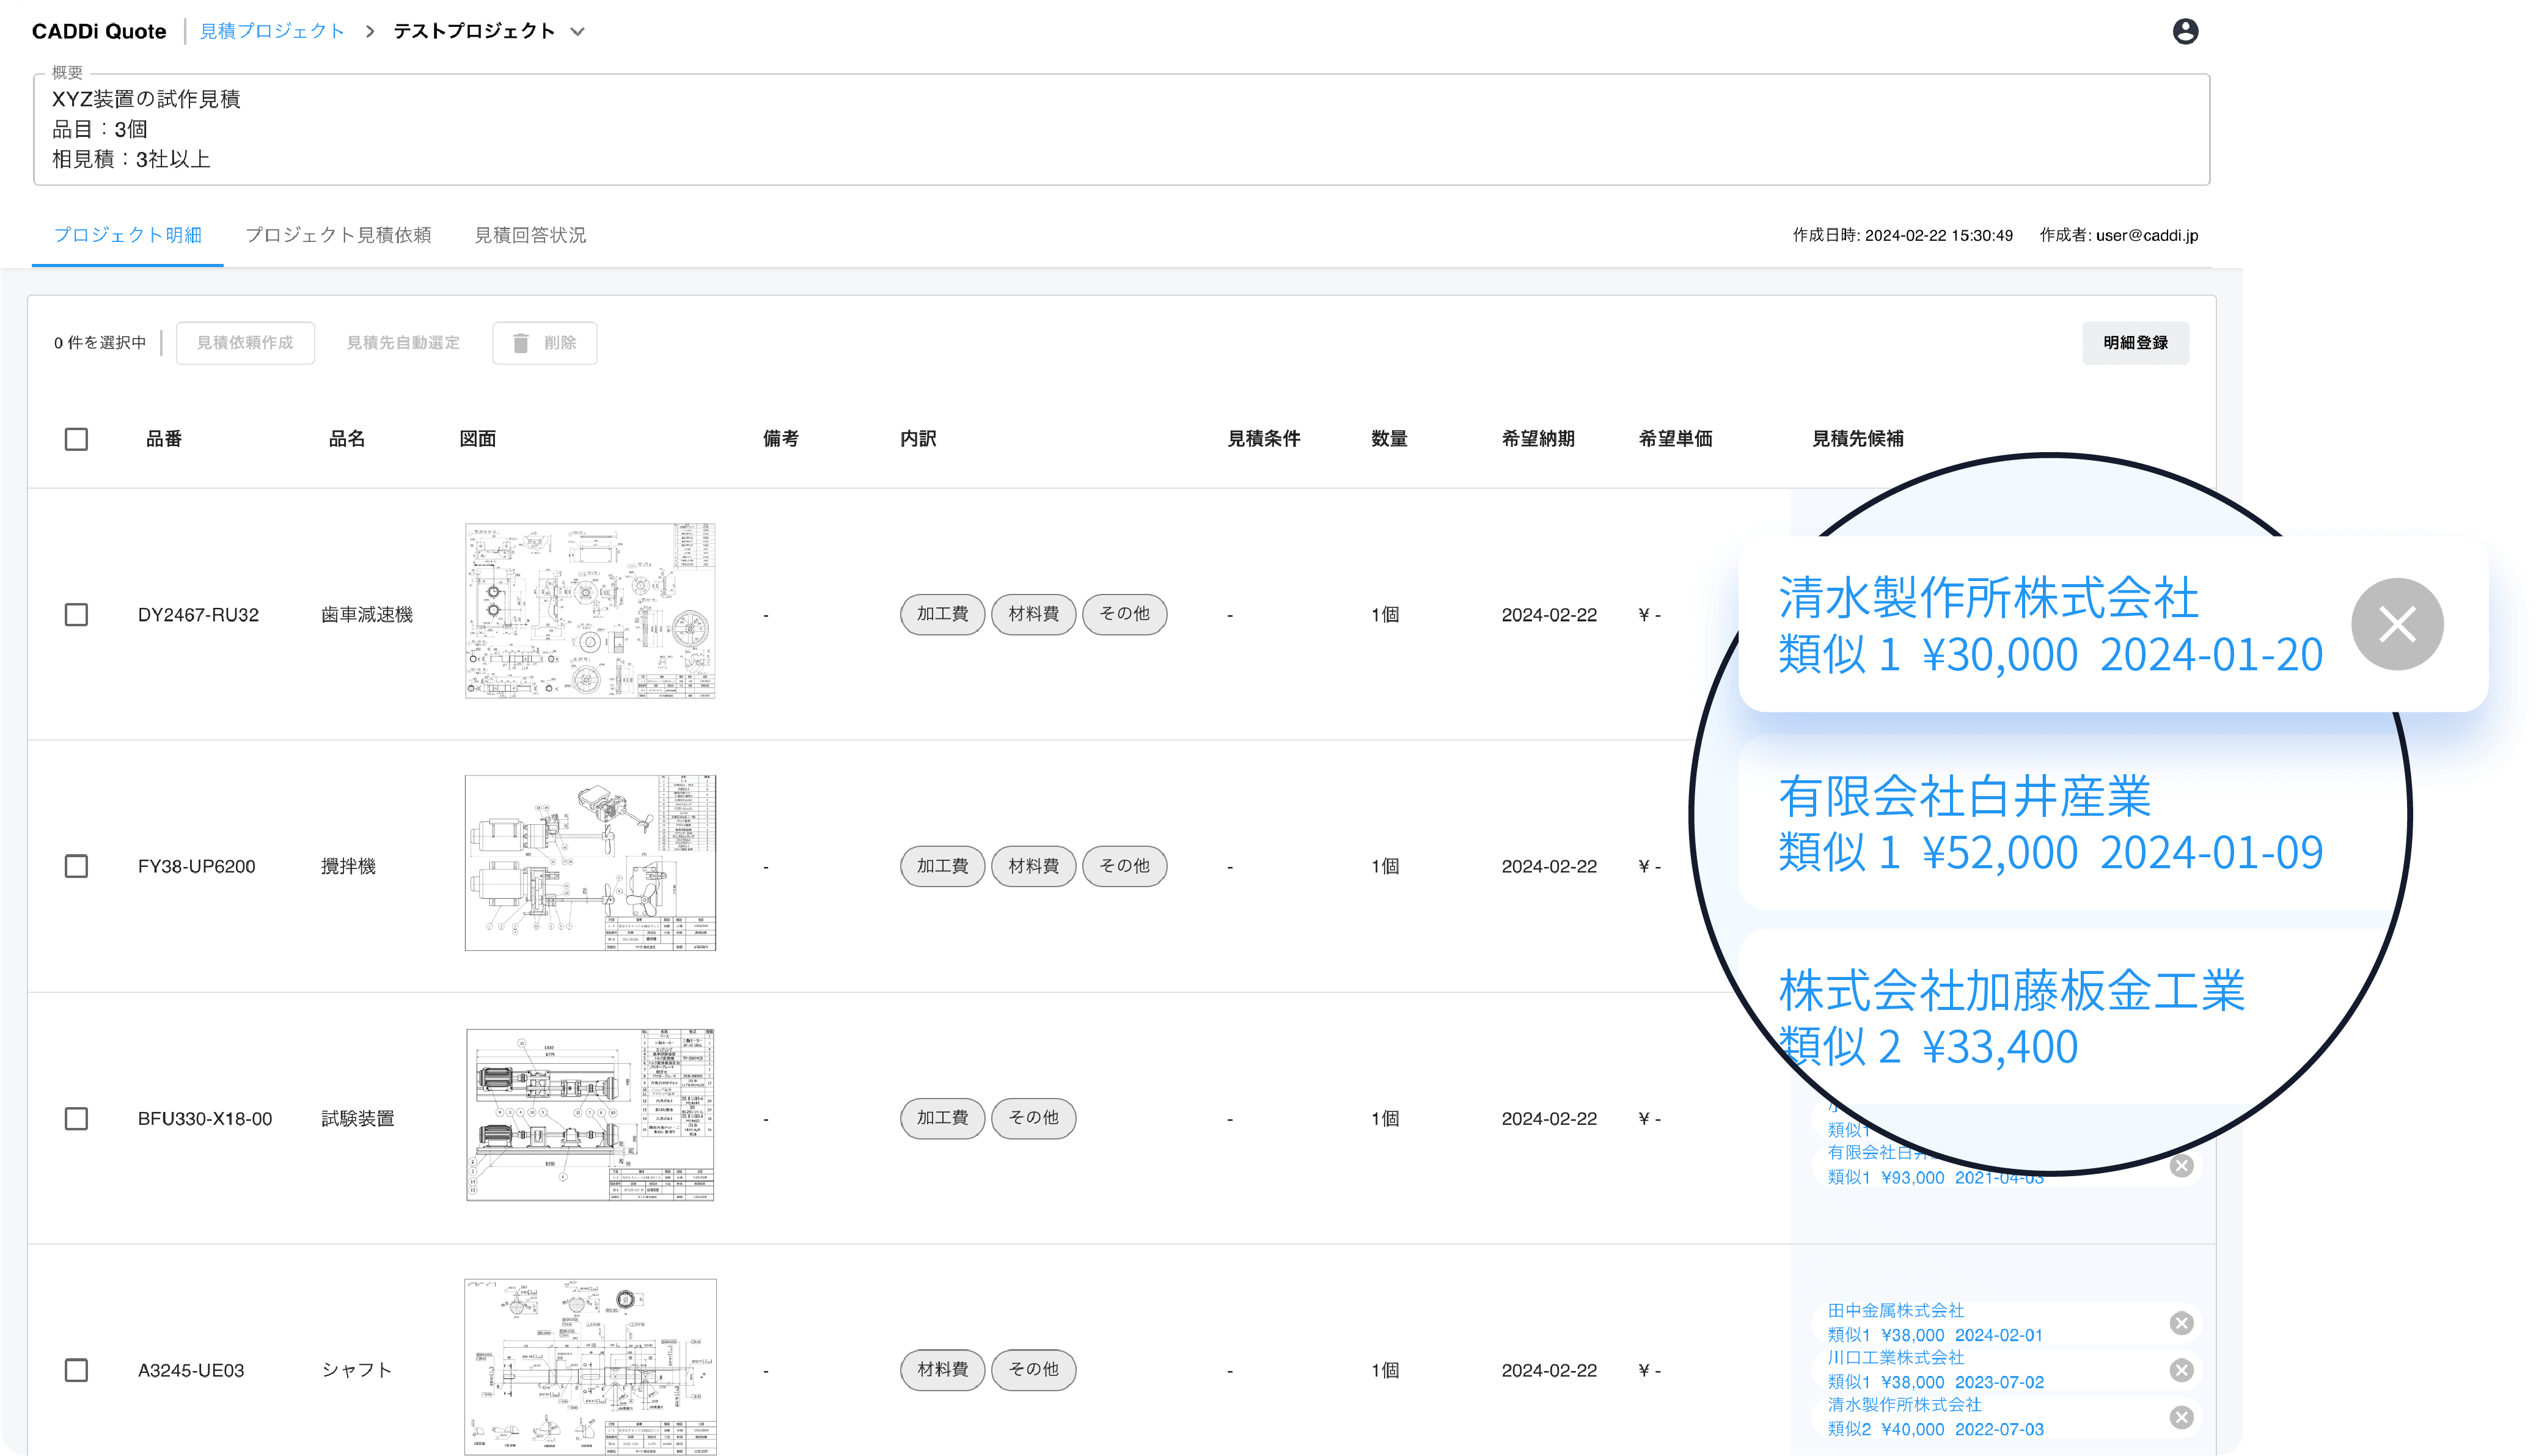Click part number FY38-UP6200
Screen dimensions: 2536x1456
click(x=196, y=867)
